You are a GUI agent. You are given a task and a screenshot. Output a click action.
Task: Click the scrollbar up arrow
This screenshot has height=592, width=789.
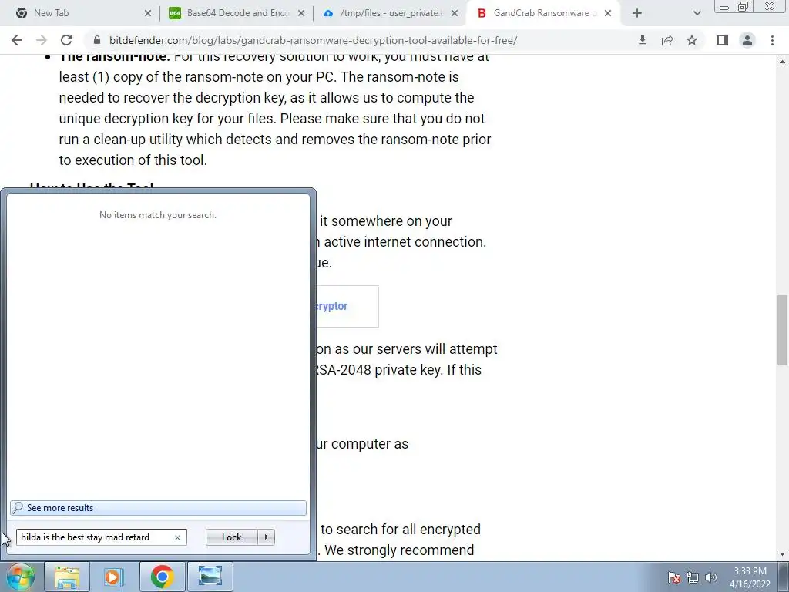pos(783,62)
